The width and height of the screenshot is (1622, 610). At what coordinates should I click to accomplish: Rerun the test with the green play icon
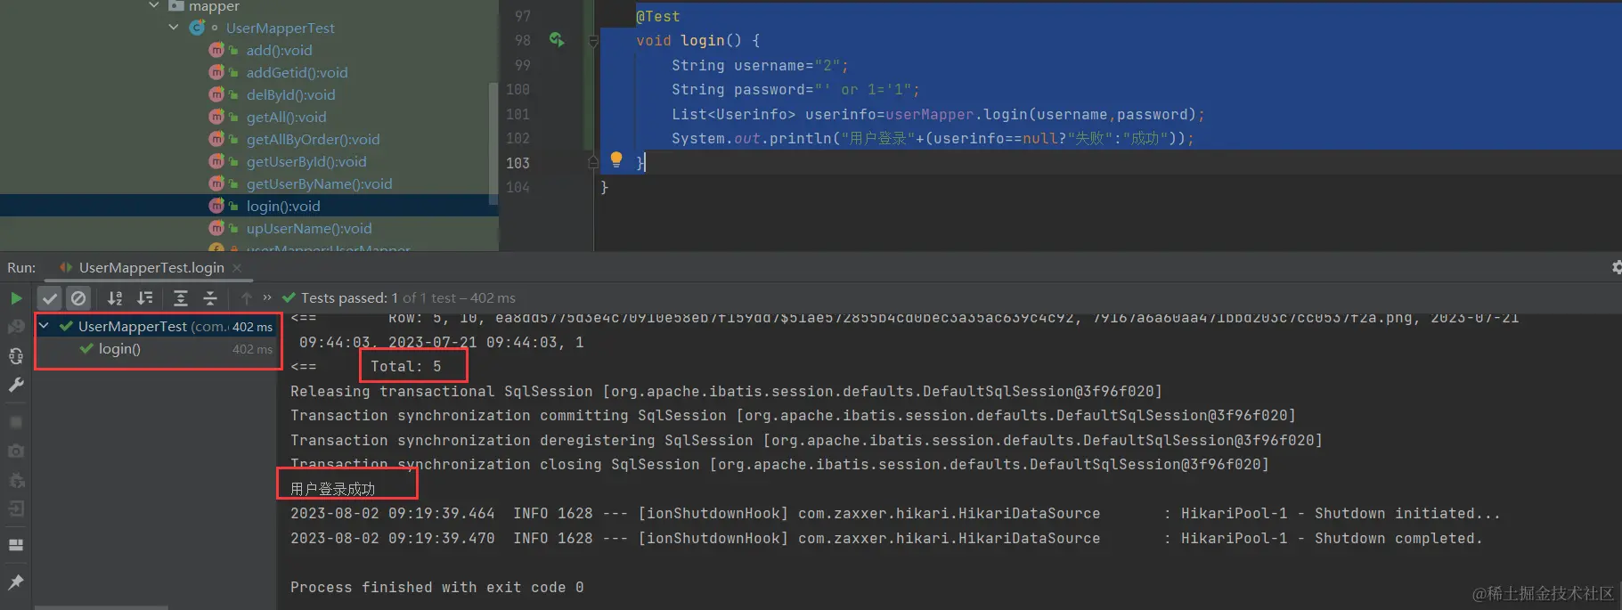16,298
